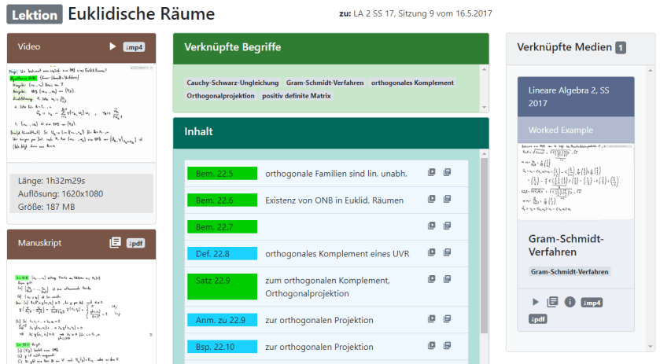Select the Cauchy-Schwarz-Ungleichung tag
Viewport: 660px width, 364px height.
click(x=232, y=83)
